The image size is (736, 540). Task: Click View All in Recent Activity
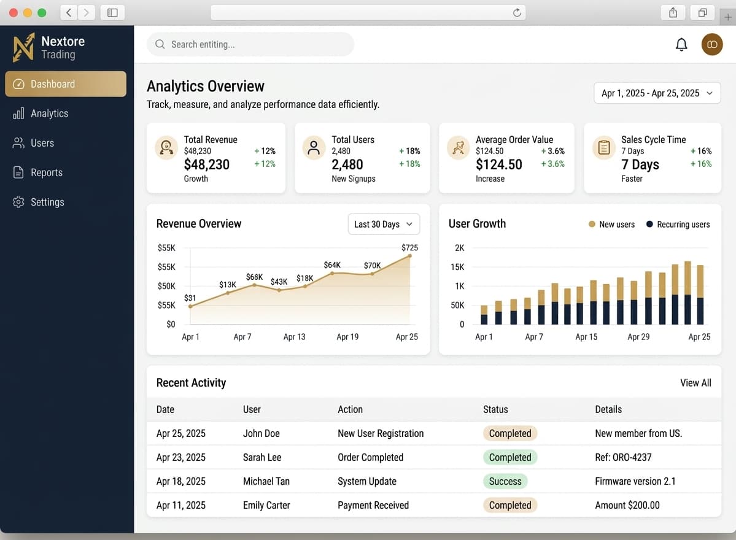tap(695, 383)
